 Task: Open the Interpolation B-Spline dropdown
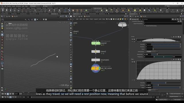pyautogui.click(x=152, y=51)
